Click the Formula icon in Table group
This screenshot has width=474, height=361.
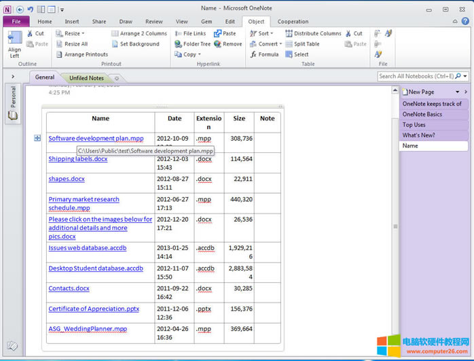pos(253,54)
